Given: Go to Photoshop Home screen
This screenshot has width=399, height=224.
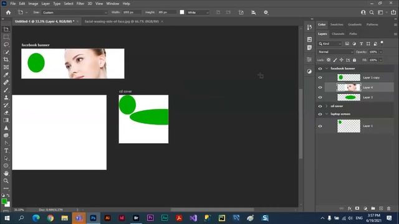Looking at the screenshot, I should click(x=8, y=12).
